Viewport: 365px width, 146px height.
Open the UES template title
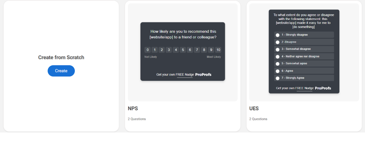[254, 108]
